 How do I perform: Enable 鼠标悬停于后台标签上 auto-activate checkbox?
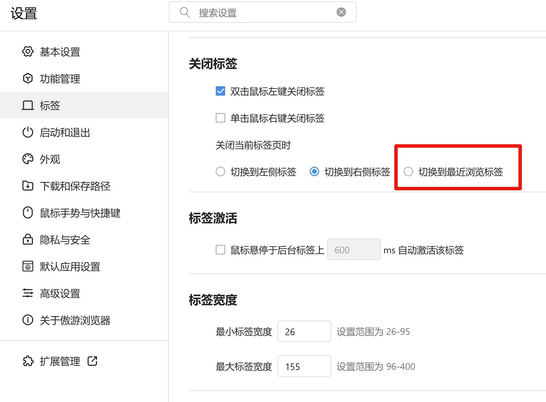[220, 250]
